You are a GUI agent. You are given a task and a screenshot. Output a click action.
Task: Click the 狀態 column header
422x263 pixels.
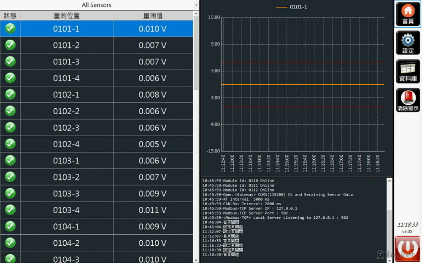[x=10, y=16]
